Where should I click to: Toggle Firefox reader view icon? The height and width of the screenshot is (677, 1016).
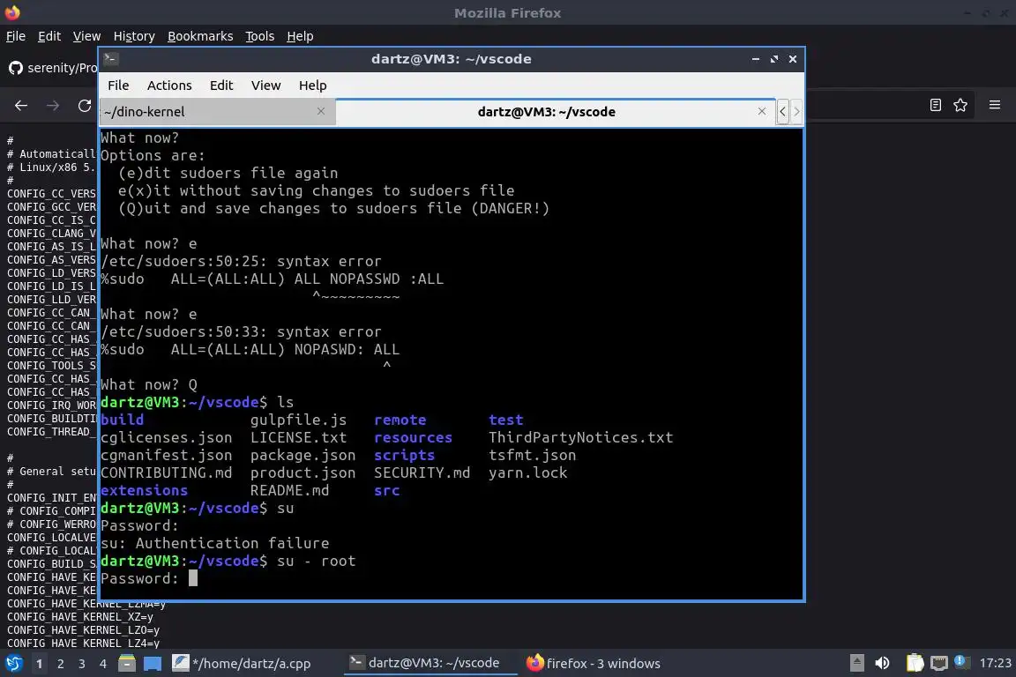(936, 105)
